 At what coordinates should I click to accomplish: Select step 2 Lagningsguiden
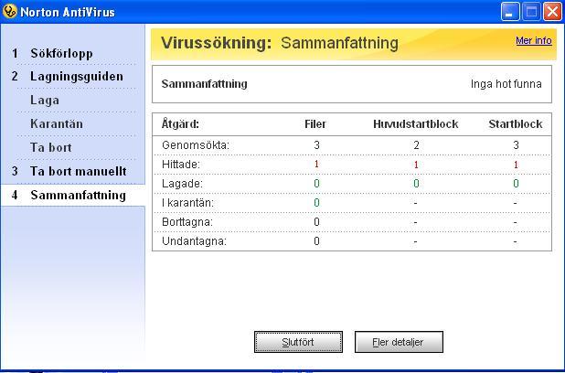[x=76, y=77]
